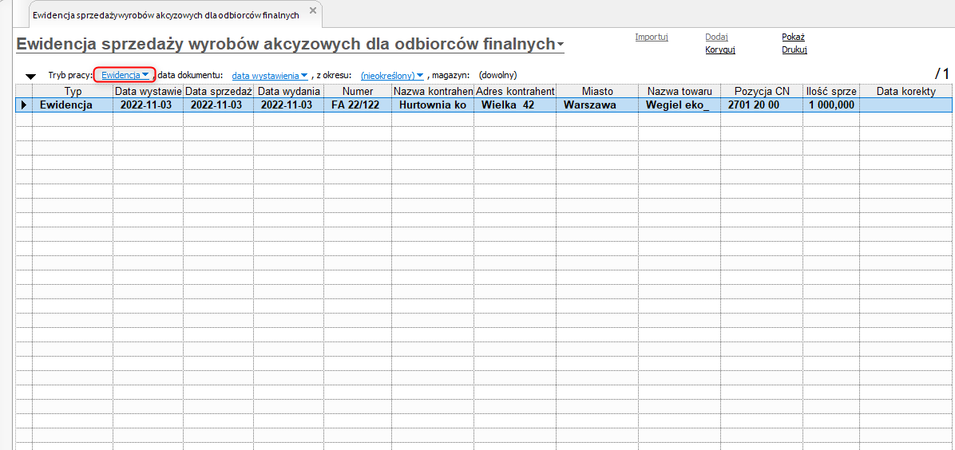955x450 pixels.
Task: Click the 1 000,000 quantity cell
Action: click(x=830, y=105)
